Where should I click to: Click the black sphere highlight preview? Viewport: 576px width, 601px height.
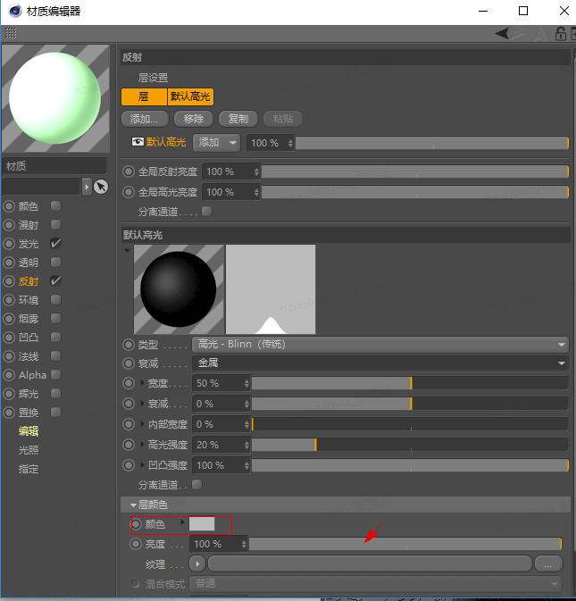click(179, 289)
